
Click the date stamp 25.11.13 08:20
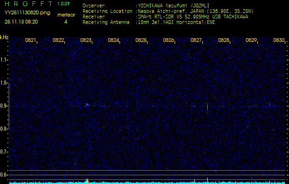21,22
